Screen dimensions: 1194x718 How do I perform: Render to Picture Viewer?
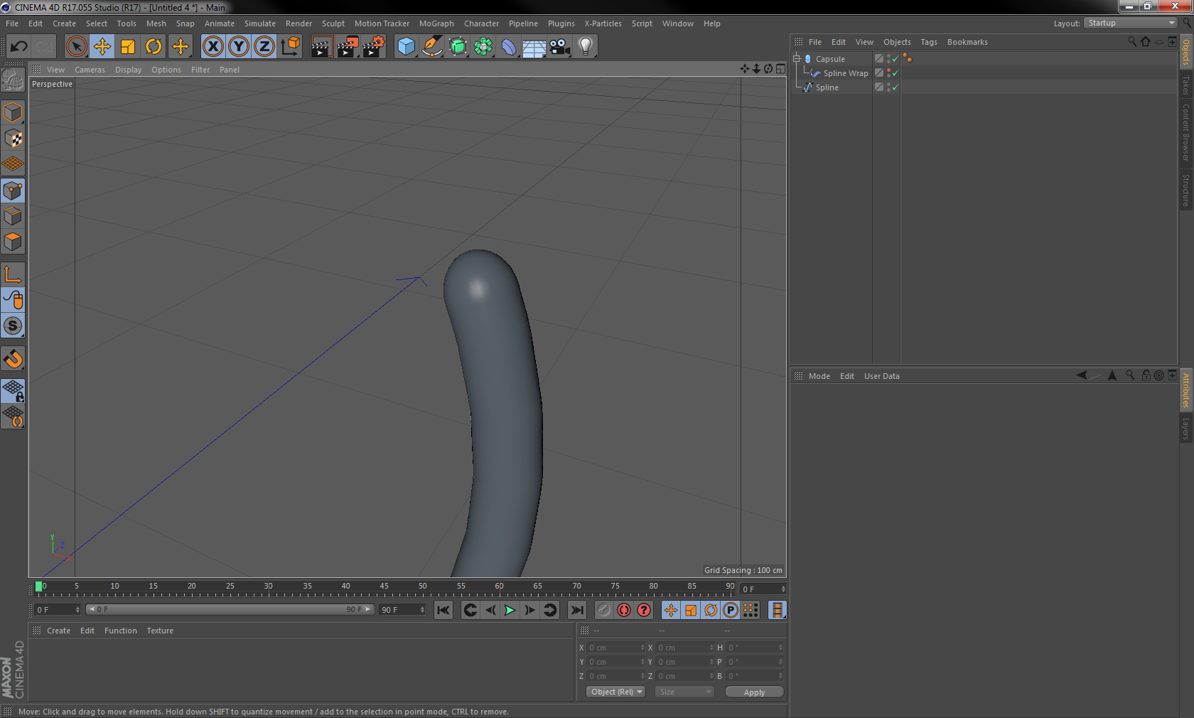point(348,47)
